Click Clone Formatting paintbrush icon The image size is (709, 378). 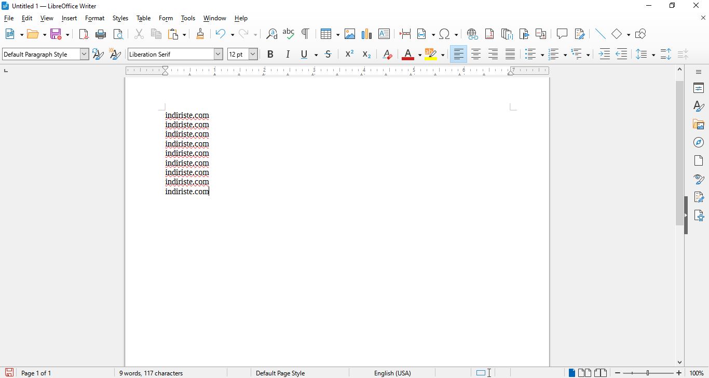pyautogui.click(x=200, y=34)
